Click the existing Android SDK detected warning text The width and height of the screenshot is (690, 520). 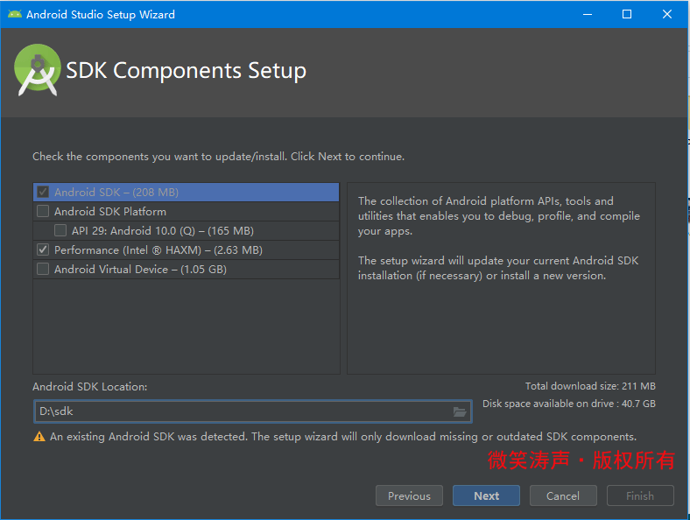[343, 437]
